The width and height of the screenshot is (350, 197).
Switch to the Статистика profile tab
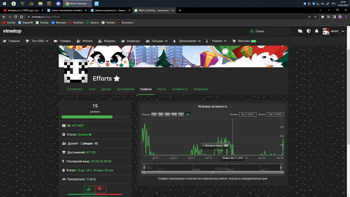pos(75,89)
